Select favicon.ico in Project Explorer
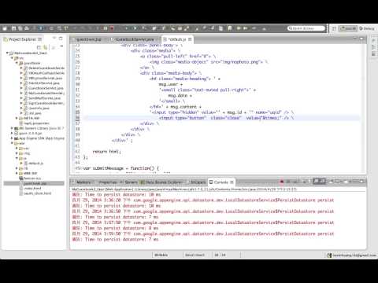This screenshot has height=283, width=378. [32, 178]
